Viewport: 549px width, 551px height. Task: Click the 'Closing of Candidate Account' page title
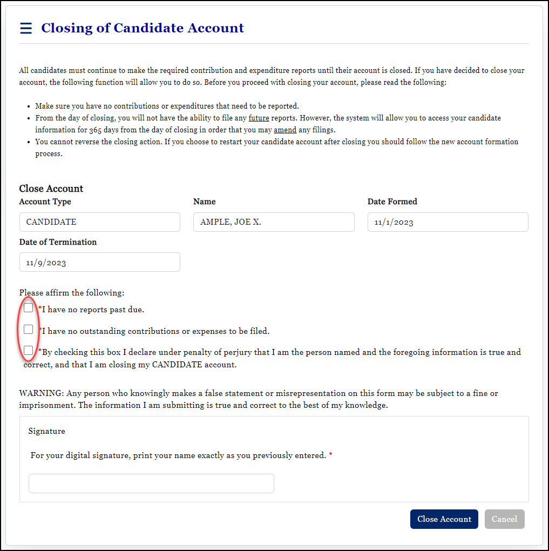click(x=143, y=28)
